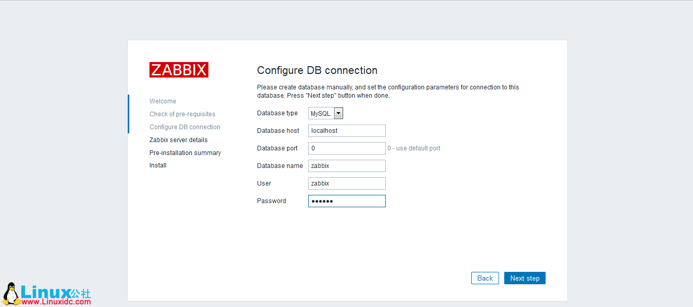This screenshot has width=693, height=307.
Task: Select the Check of pre-requisites step
Action: coord(183,114)
